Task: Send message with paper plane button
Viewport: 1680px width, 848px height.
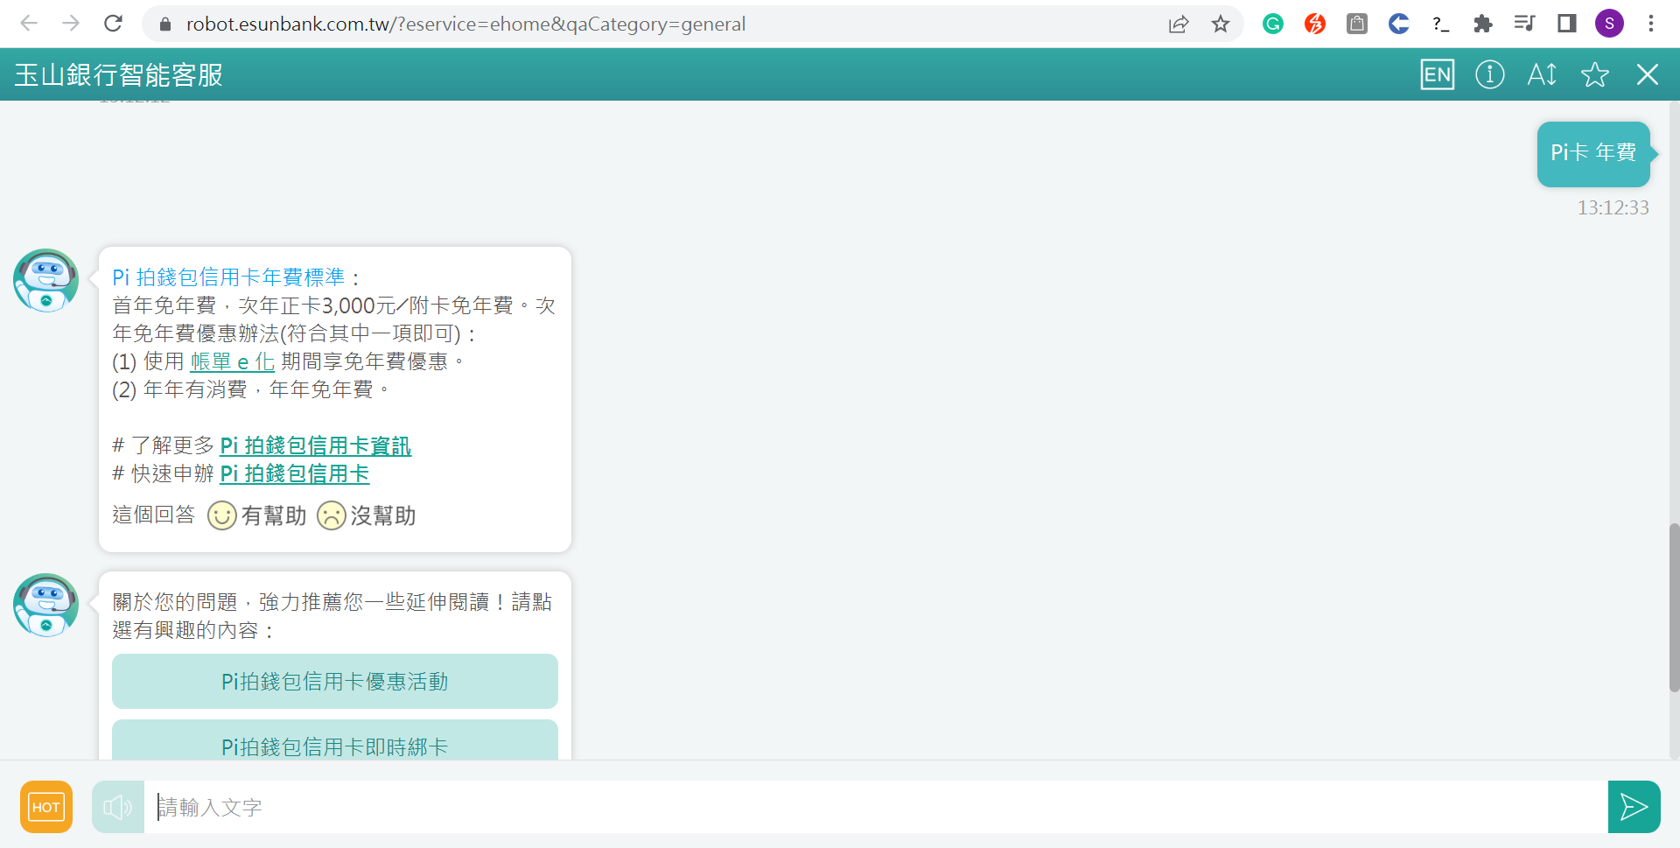Action: click(x=1634, y=807)
